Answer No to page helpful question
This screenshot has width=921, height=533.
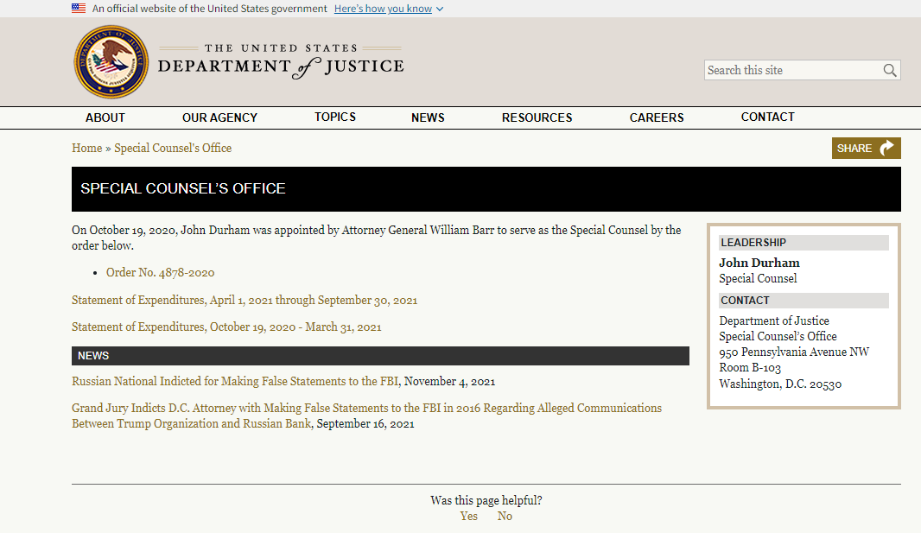[x=505, y=516]
